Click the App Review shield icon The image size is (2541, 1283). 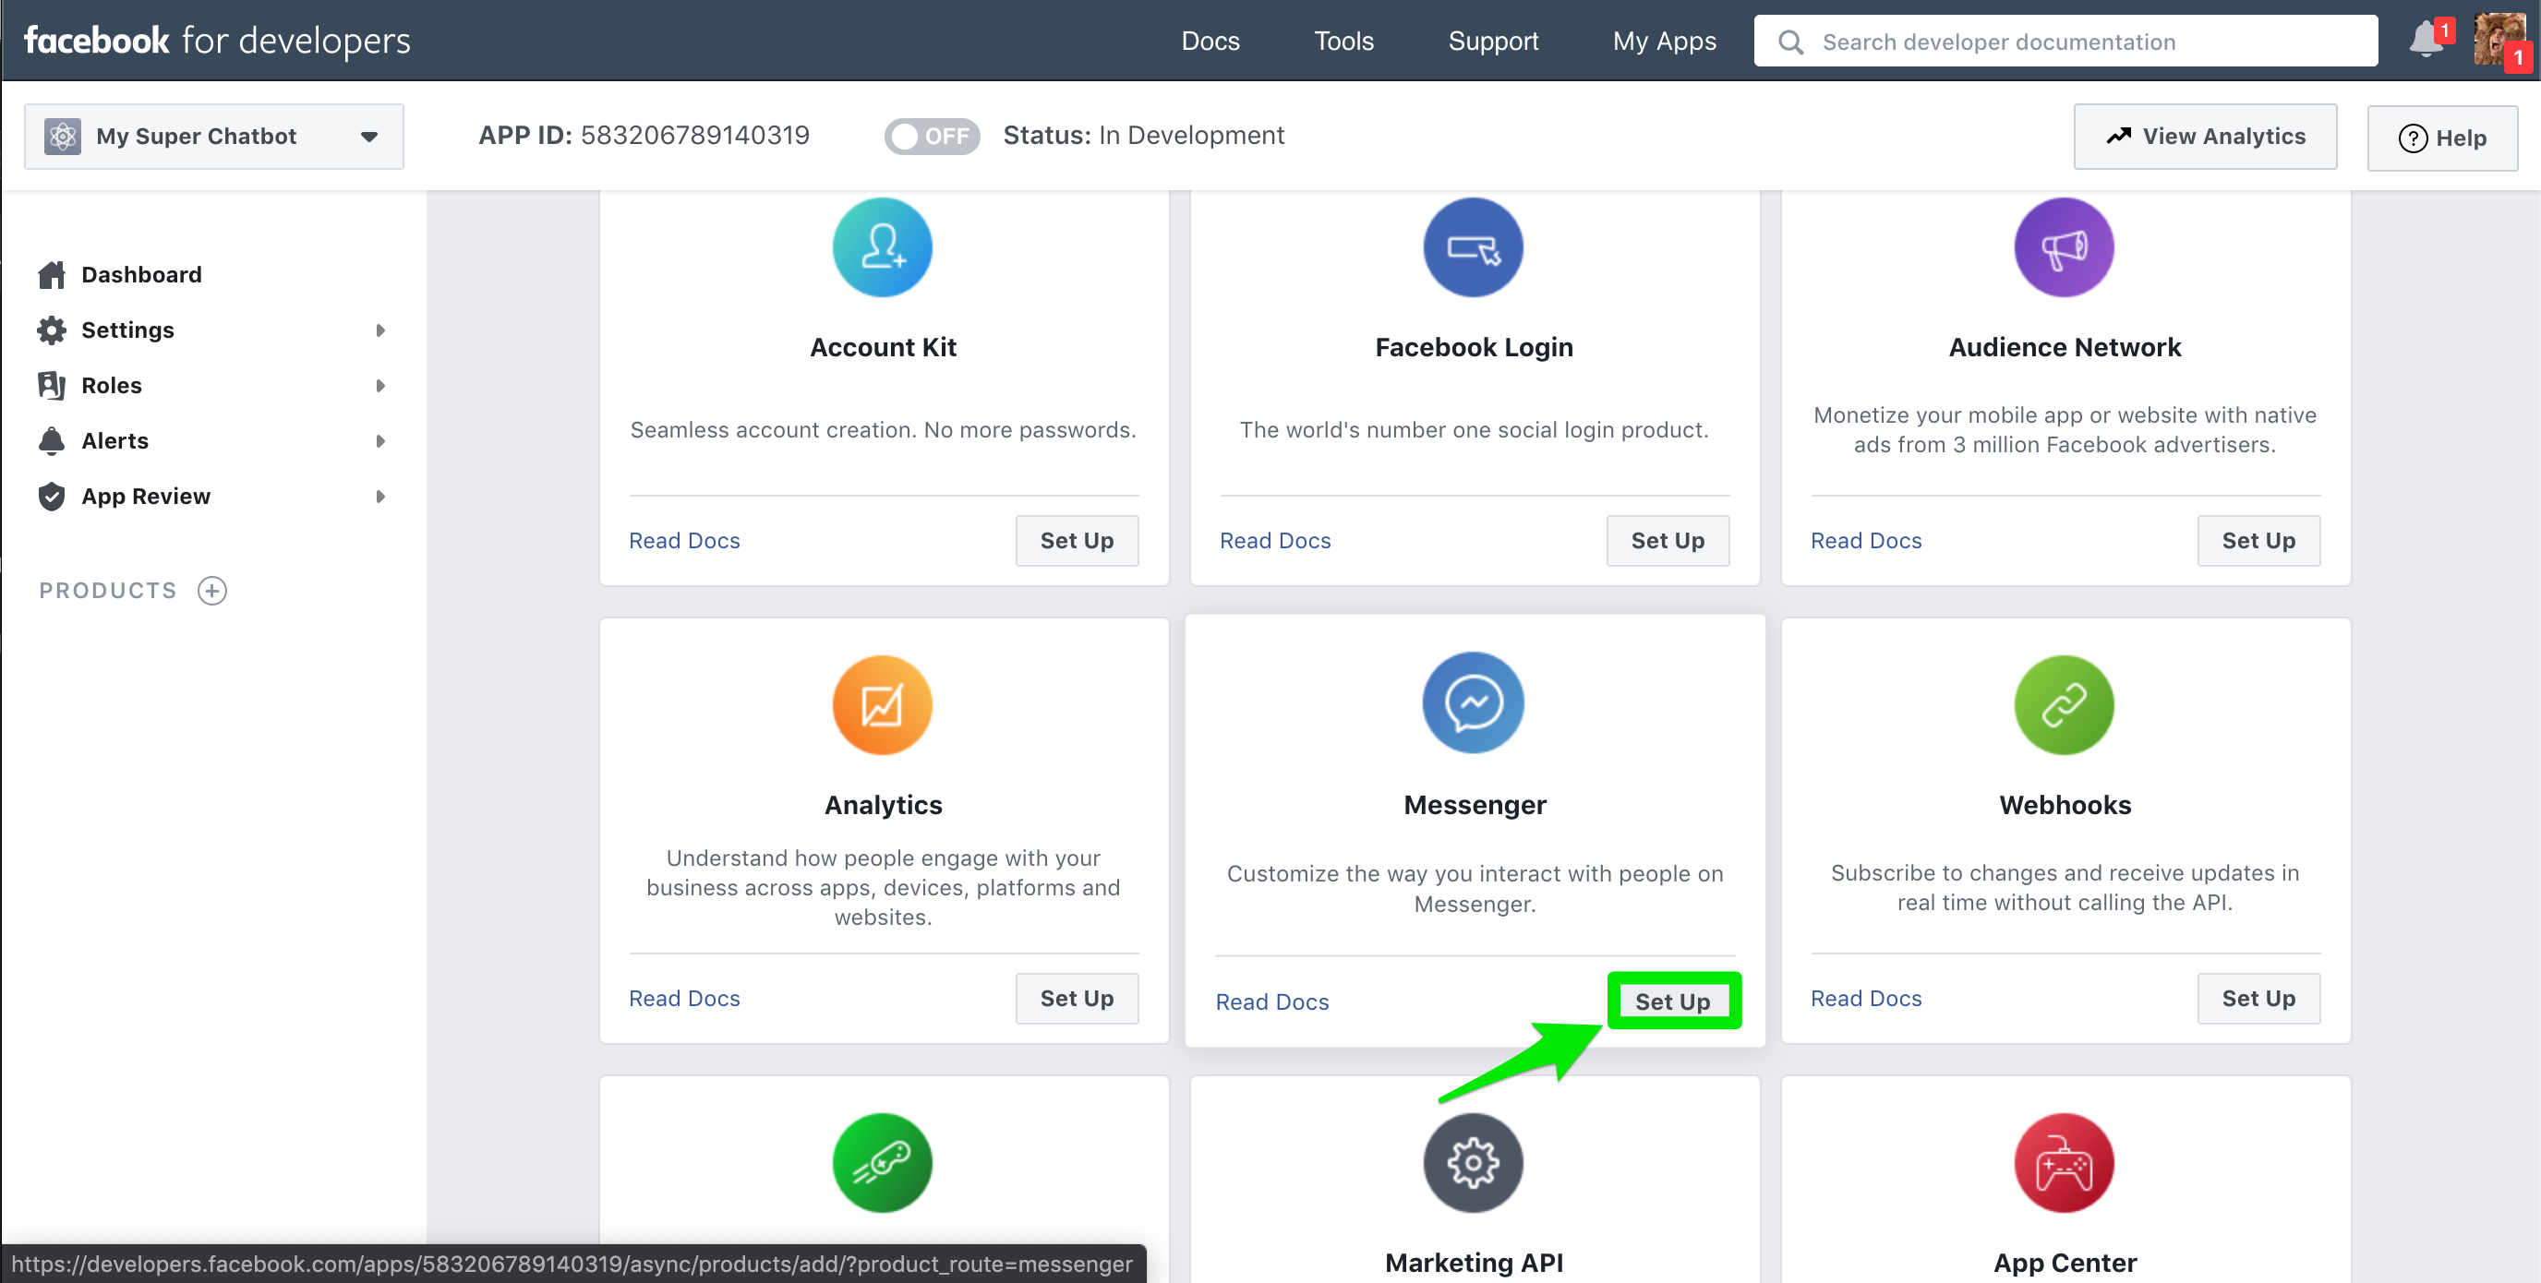(x=52, y=495)
